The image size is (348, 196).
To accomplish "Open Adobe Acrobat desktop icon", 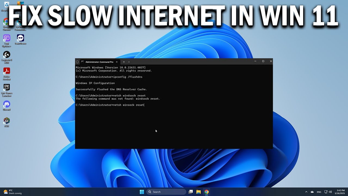I will [x=7, y=74].
